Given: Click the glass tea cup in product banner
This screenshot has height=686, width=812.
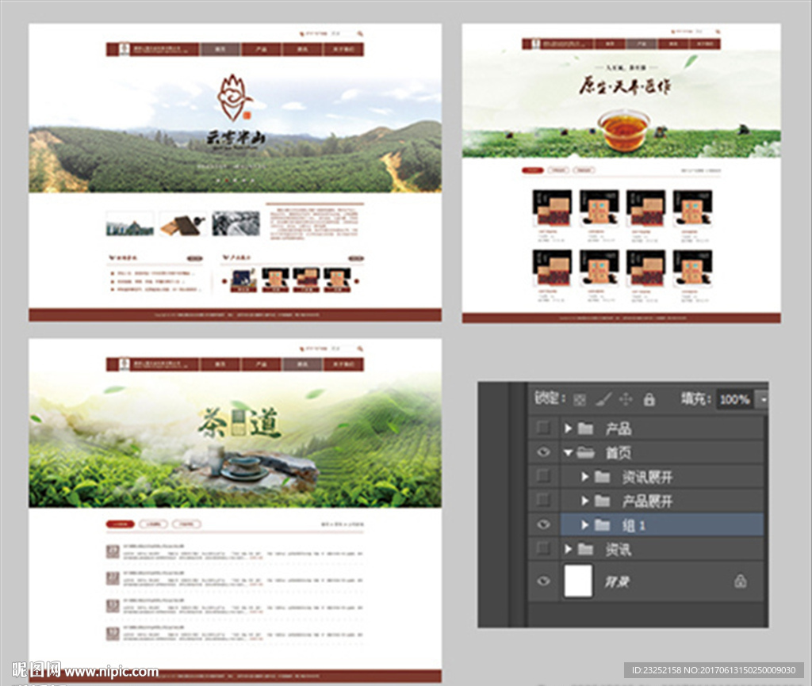Looking at the screenshot, I should coord(623,129).
